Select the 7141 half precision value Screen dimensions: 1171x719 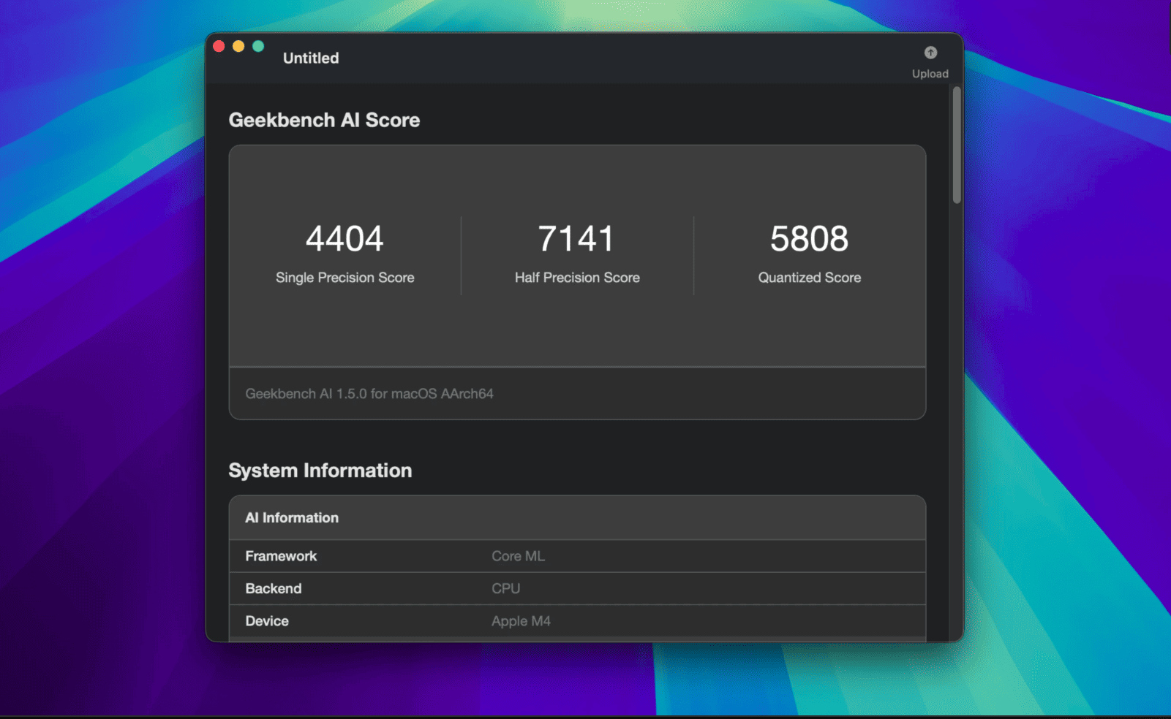click(576, 238)
